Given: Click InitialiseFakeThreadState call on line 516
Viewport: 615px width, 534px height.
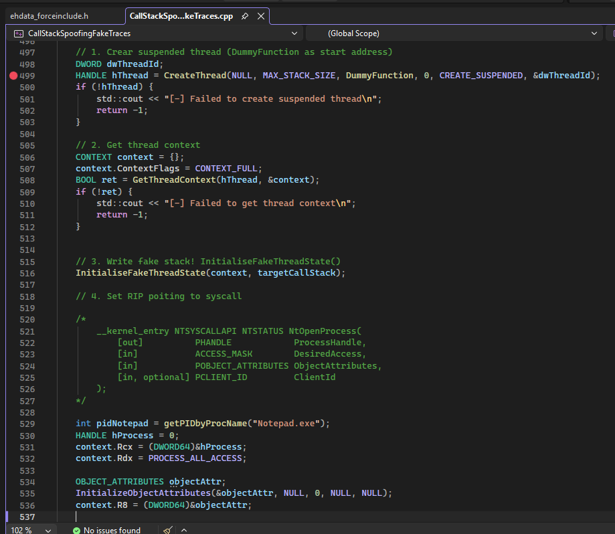Looking at the screenshot, I should (141, 272).
